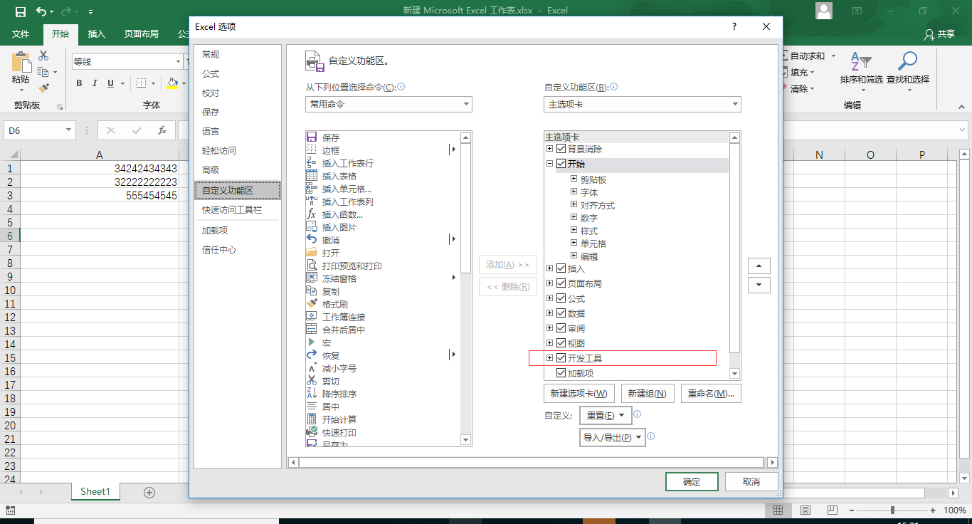
Task: Open the 从下列位置选择命令 dropdown
Action: 389,105
